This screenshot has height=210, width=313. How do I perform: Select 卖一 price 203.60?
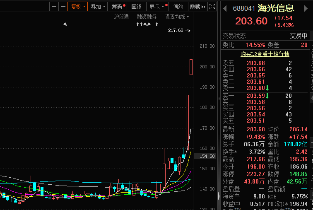[x=256, y=88]
